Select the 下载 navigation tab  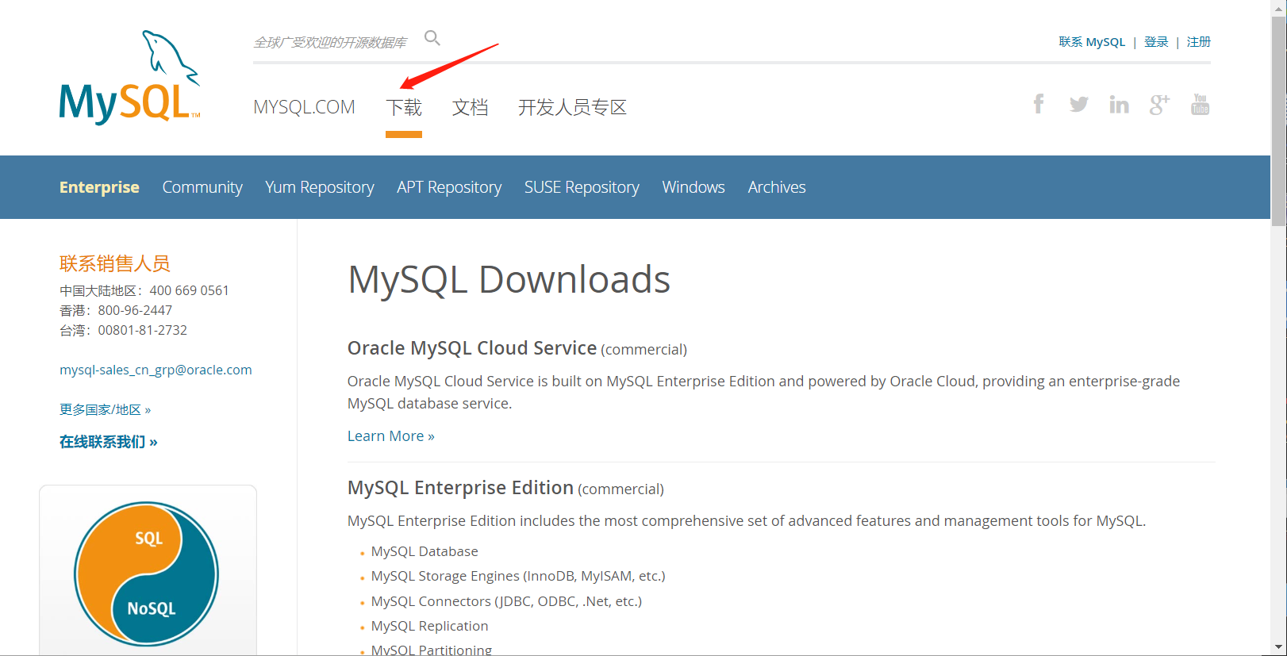(x=404, y=107)
